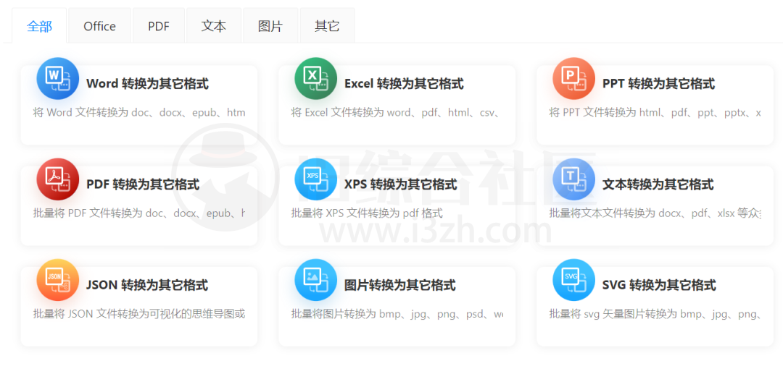Switch to the 全部 tab
This screenshot has height=374, width=783.
[39, 26]
